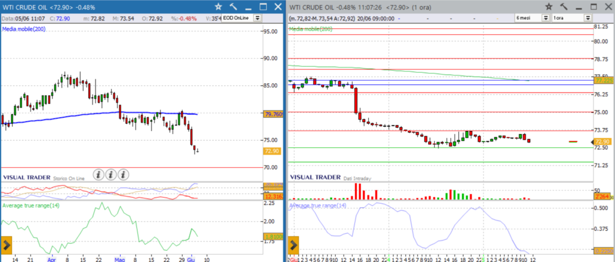Click the 72.90 price tag on left chart axis
This screenshot has height=262, width=615.
tap(272, 151)
